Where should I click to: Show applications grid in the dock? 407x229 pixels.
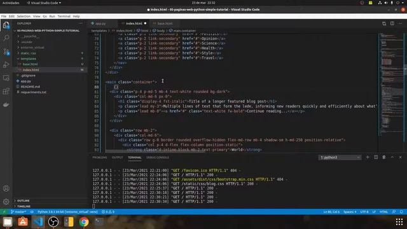click(x=399, y=222)
